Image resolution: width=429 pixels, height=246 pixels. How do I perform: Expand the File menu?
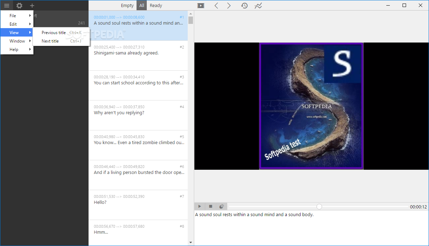tap(17, 15)
